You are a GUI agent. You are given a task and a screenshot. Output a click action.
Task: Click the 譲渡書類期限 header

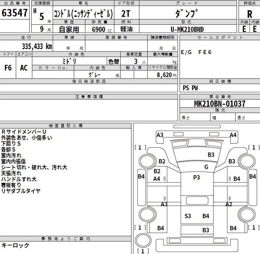[162, 37]
